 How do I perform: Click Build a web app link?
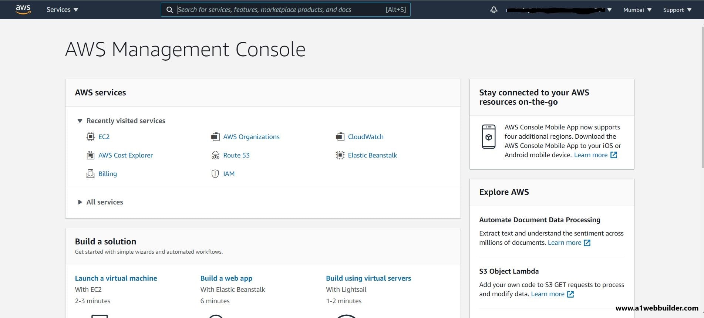(x=226, y=278)
